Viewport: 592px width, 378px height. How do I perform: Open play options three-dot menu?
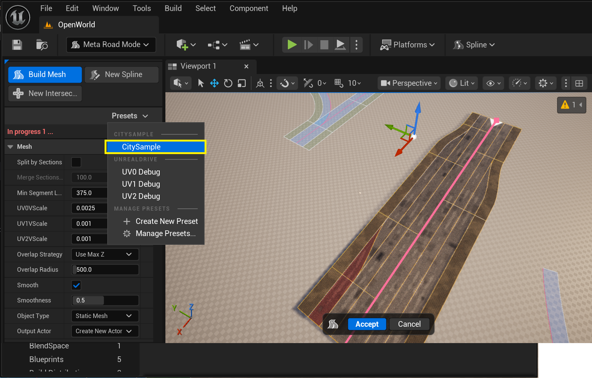356,45
